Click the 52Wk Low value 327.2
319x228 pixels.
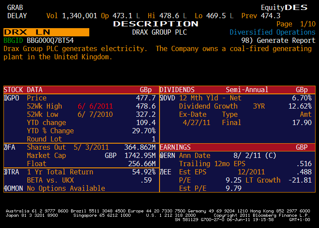click(146, 115)
